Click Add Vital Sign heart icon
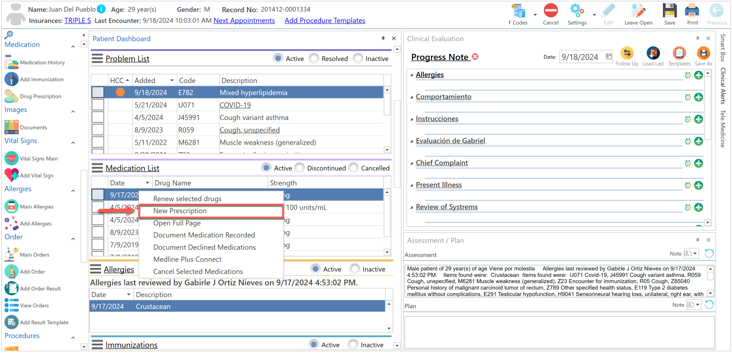The image size is (732, 353). click(12, 175)
